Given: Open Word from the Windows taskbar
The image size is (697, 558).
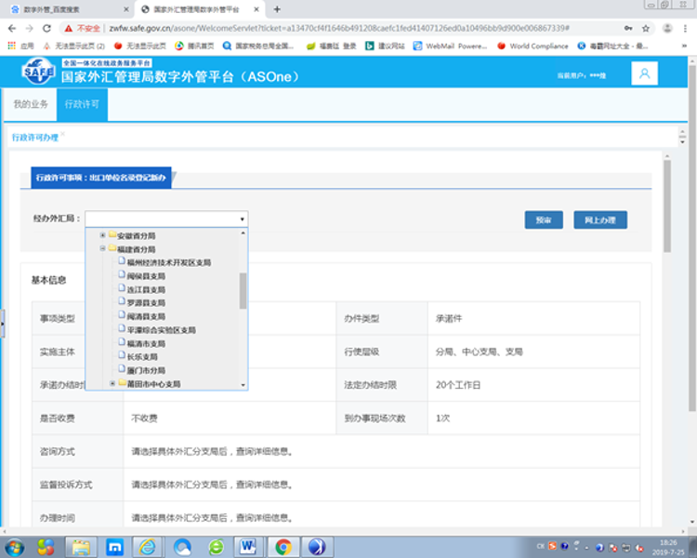Looking at the screenshot, I should point(248,546).
